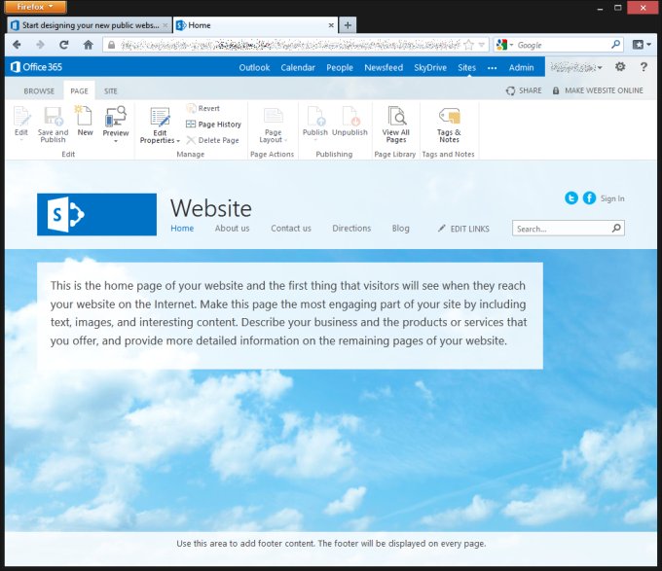Open Outlook from the Office 365 bar
The image size is (662, 571).
[254, 67]
